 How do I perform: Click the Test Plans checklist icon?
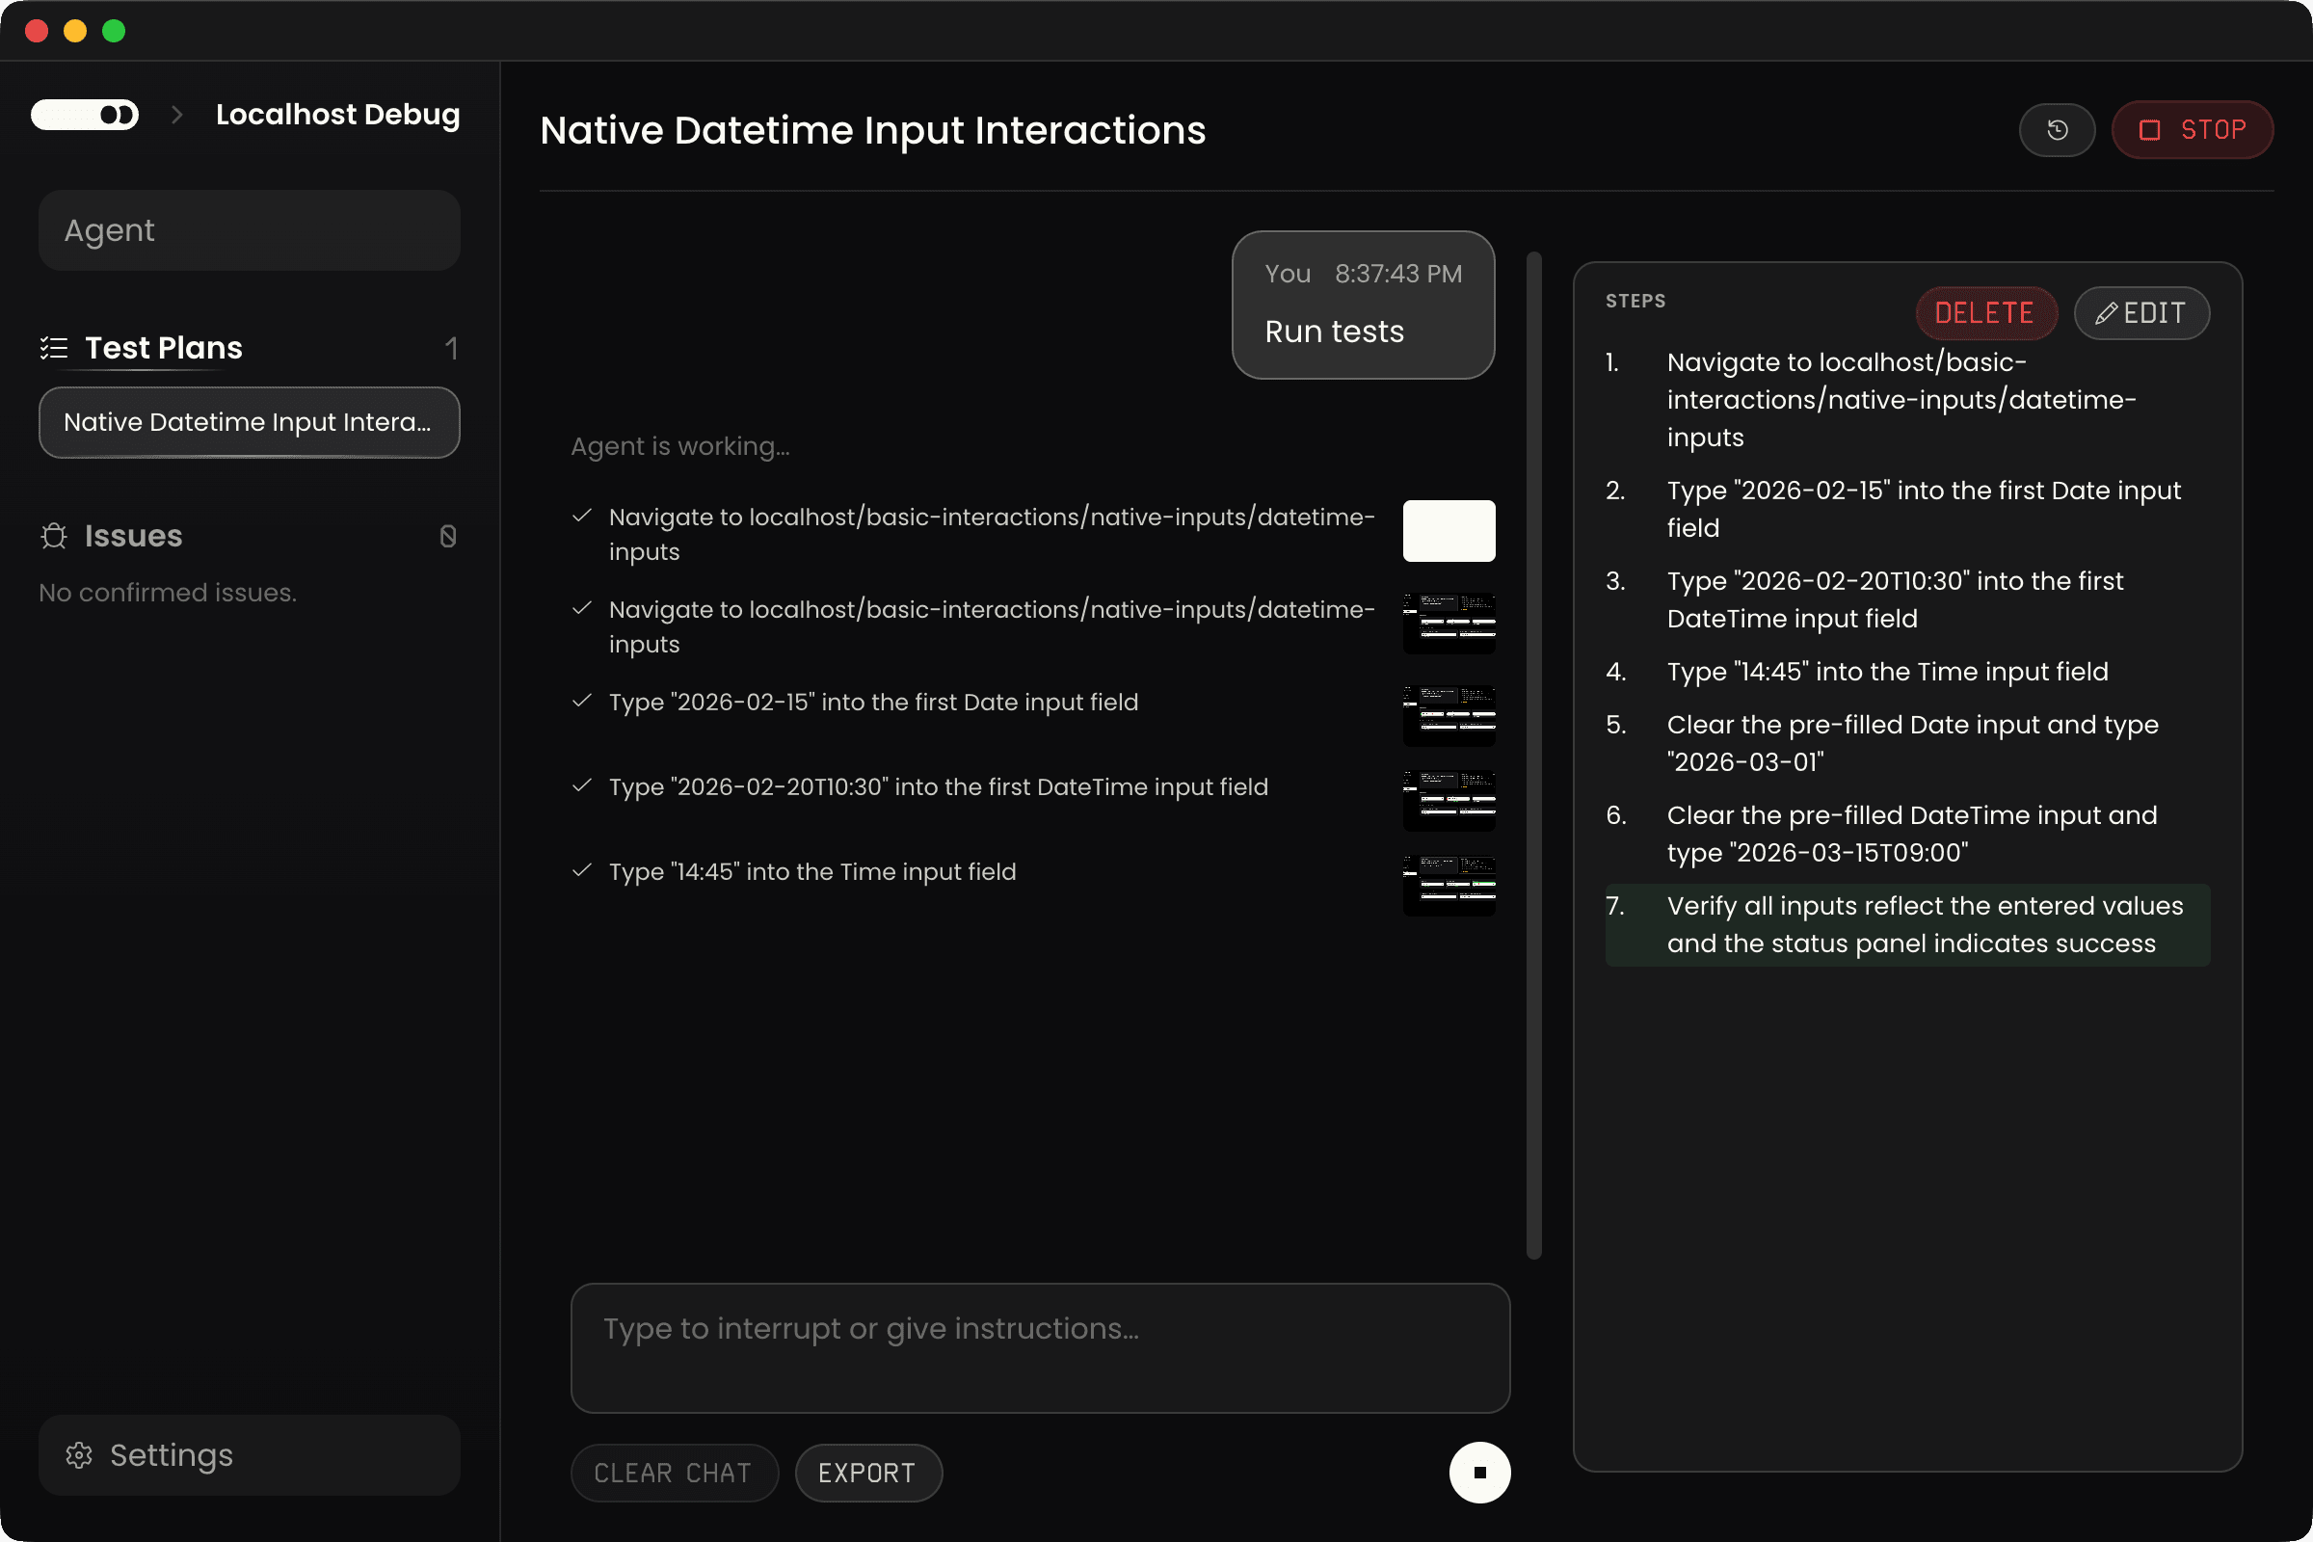tap(54, 347)
